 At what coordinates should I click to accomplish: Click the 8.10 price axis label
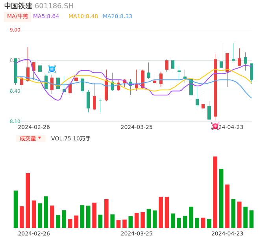pyautogui.click(x=15, y=121)
